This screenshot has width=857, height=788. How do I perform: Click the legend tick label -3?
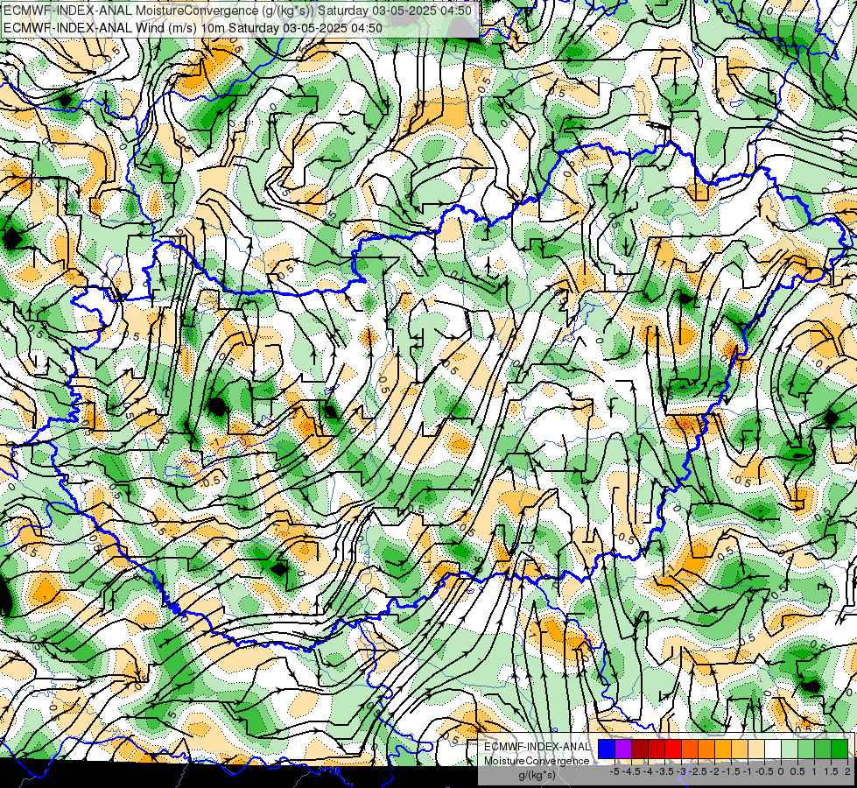(682, 771)
